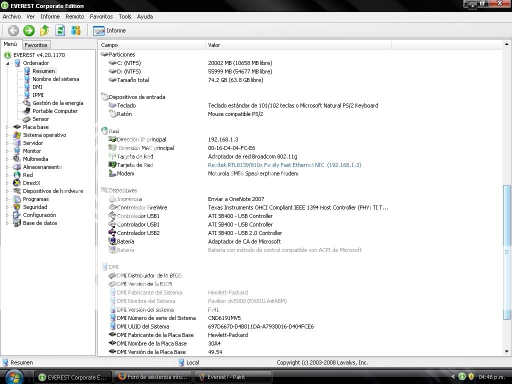Select Nombre del sistema in the tree
512x384 pixels.
click(x=55, y=79)
